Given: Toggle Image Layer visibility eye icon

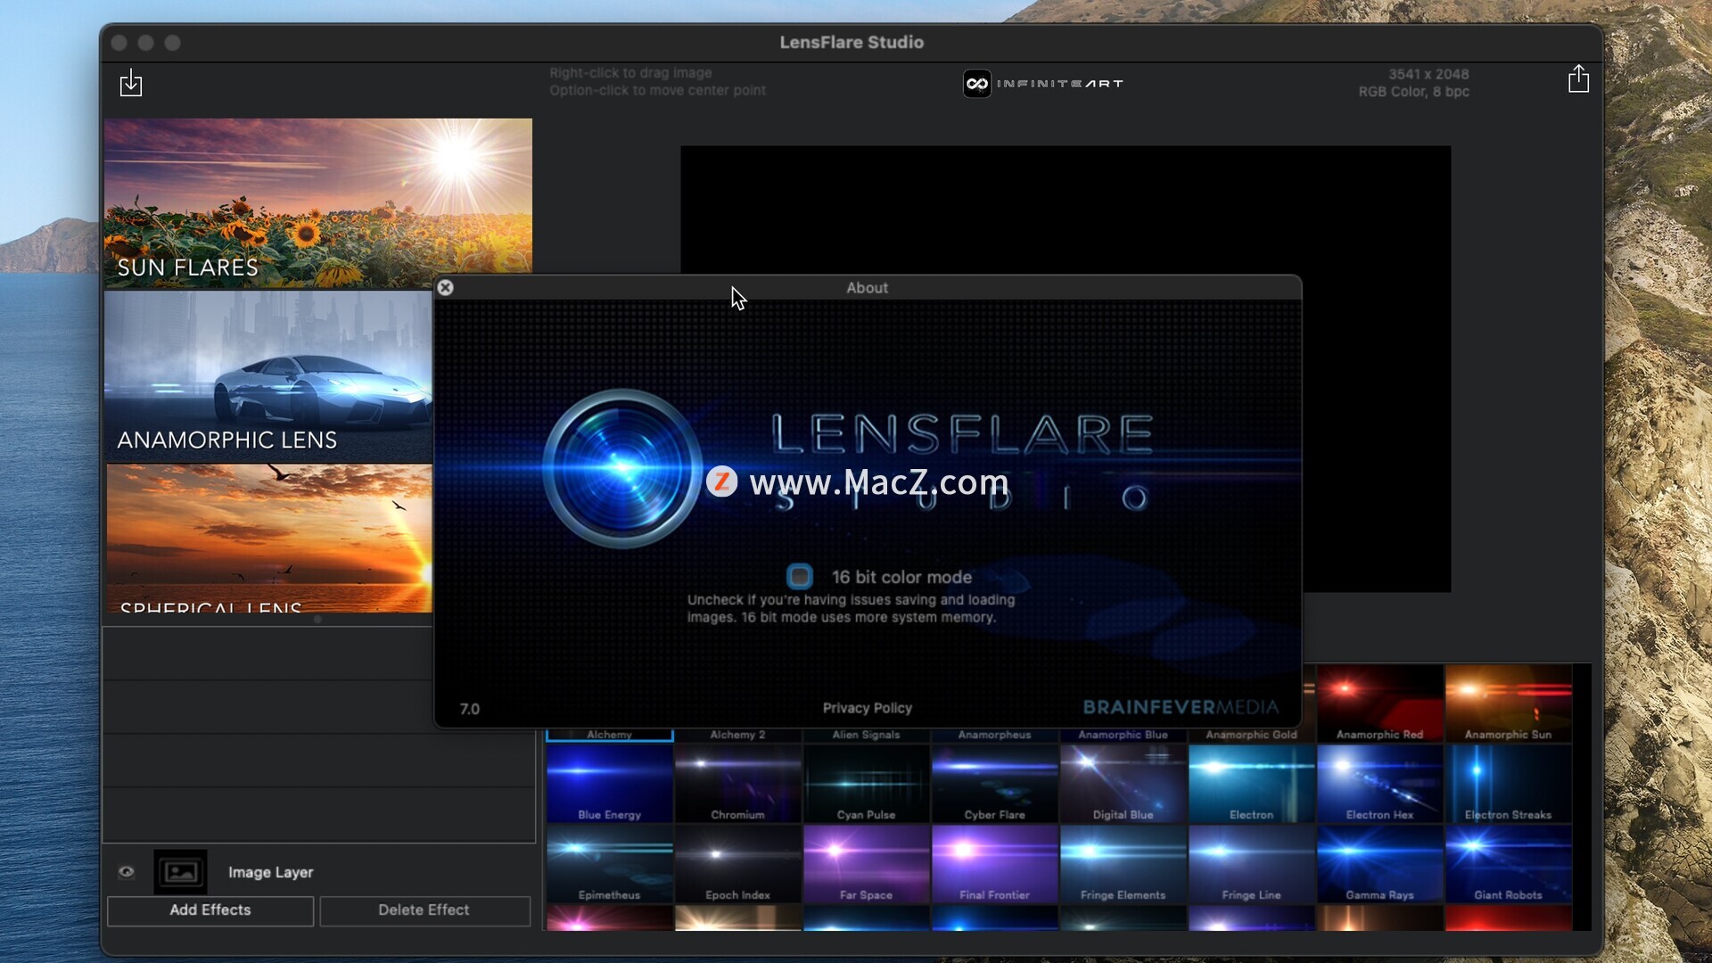Looking at the screenshot, I should click(x=127, y=872).
